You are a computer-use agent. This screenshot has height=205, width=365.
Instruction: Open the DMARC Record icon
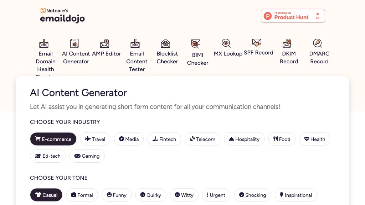(317, 43)
